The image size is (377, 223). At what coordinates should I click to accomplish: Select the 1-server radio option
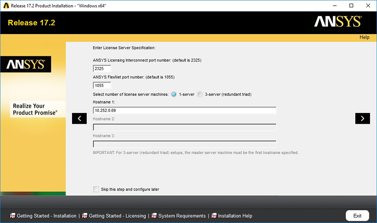pos(173,95)
